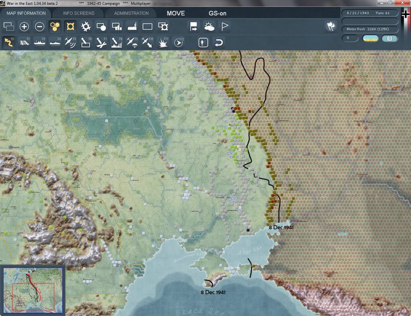411x316 pixels.
Task: Toggle the yellow hex grid overlay
Action: click(x=55, y=27)
